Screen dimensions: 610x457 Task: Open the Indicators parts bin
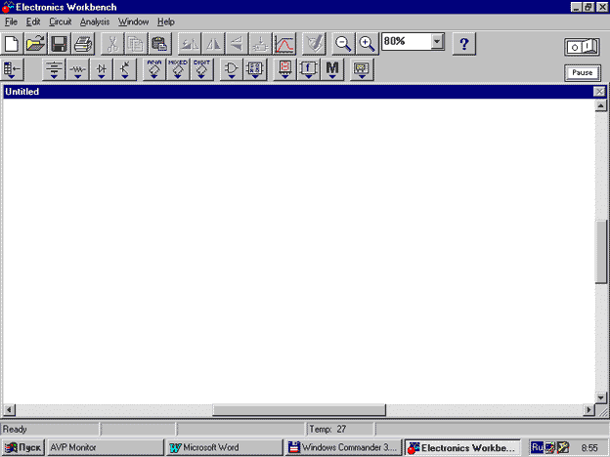click(284, 69)
